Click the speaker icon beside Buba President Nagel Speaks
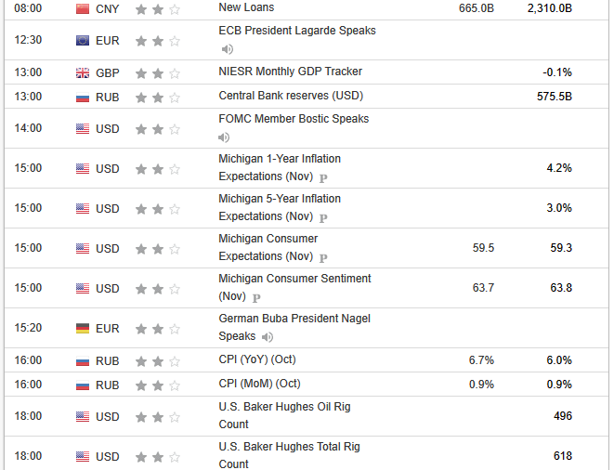Viewport: 614px width, 470px height. [x=268, y=337]
